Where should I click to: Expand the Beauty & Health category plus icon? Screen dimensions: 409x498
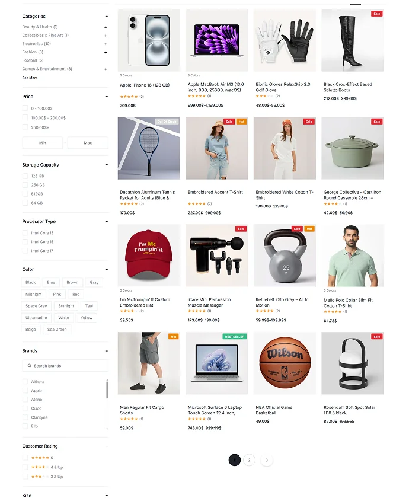(106, 27)
